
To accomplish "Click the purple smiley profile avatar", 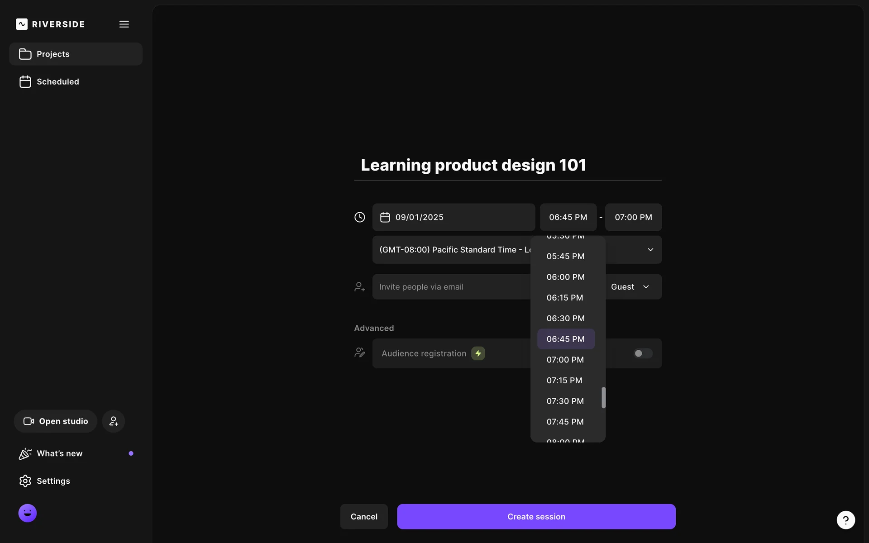I will click(x=28, y=513).
